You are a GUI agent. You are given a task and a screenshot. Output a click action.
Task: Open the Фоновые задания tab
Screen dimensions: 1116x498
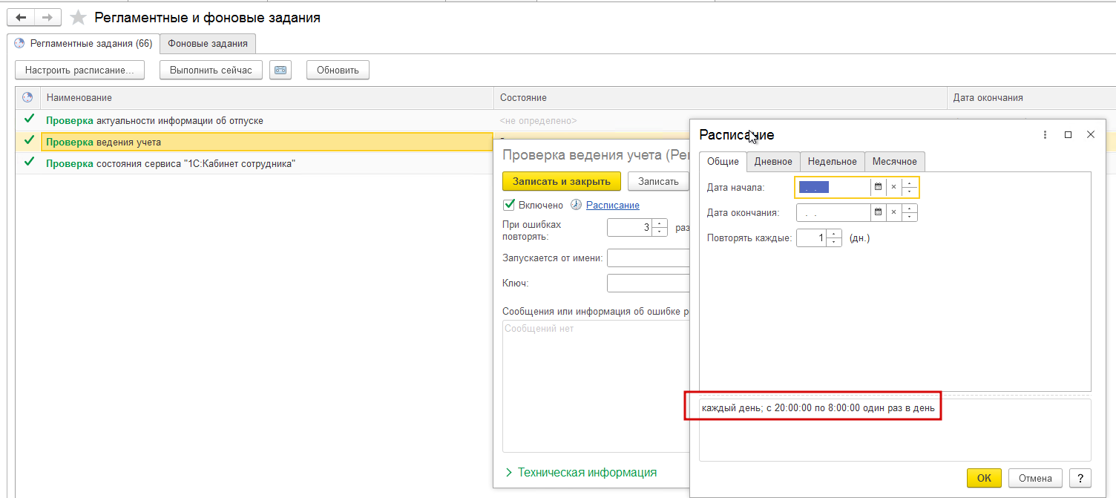pyautogui.click(x=208, y=44)
